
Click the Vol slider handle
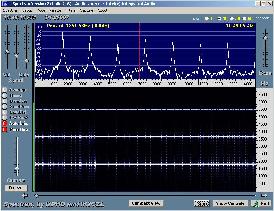(7, 51)
